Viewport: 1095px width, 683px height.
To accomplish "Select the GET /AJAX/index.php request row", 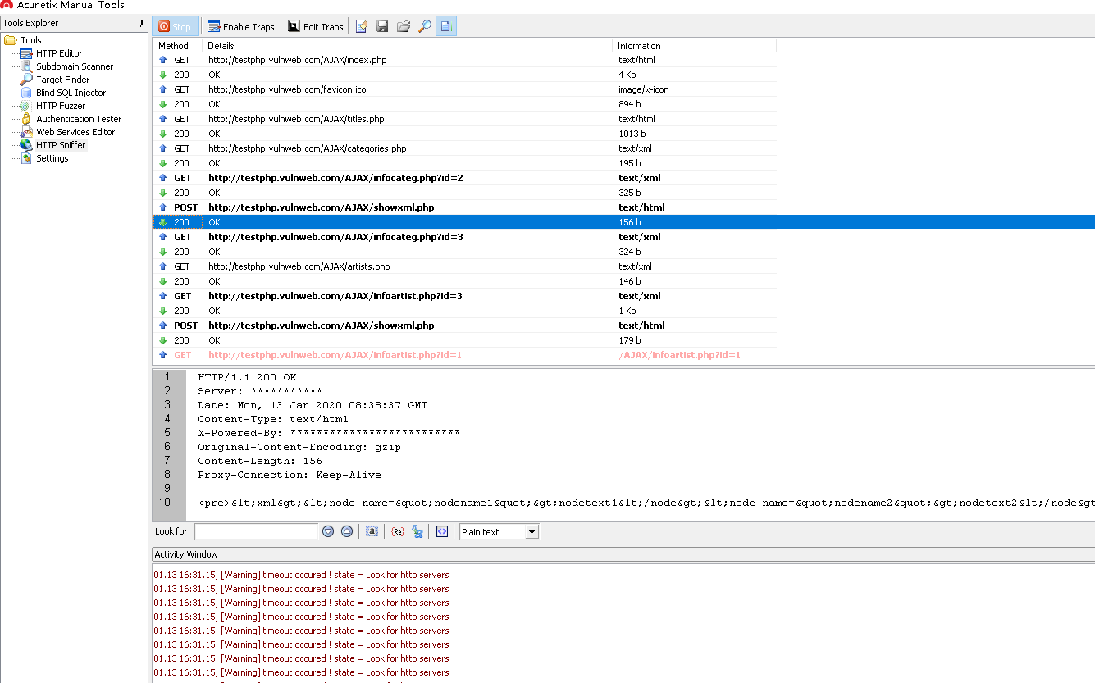I will point(465,60).
